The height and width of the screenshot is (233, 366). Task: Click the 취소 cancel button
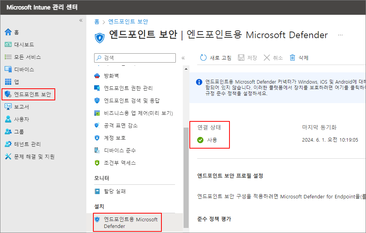(273, 58)
